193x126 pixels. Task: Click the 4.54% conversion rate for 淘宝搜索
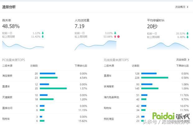click(x=83, y=78)
